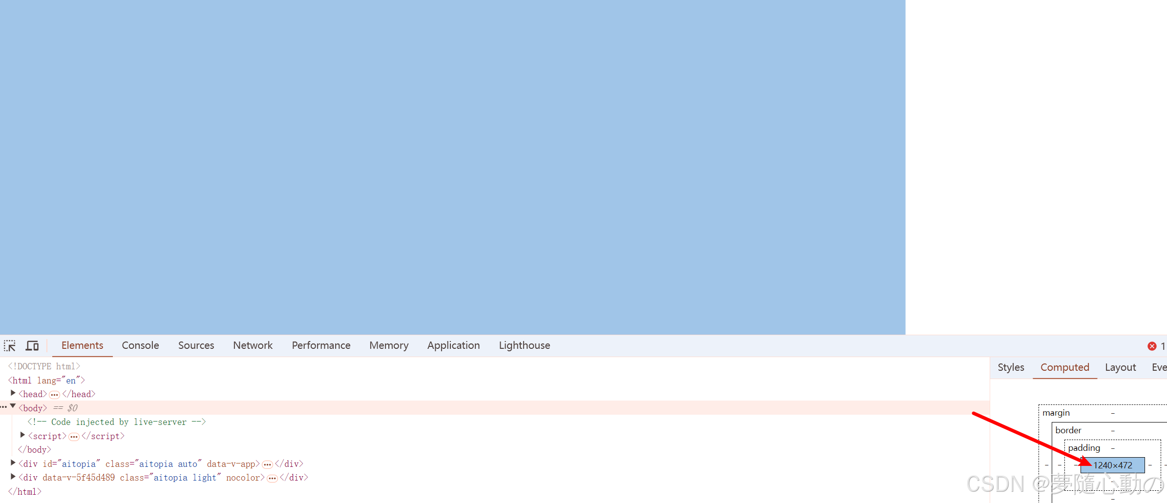Expand the script element node
The image size is (1167, 503).
tap(22, 435)
